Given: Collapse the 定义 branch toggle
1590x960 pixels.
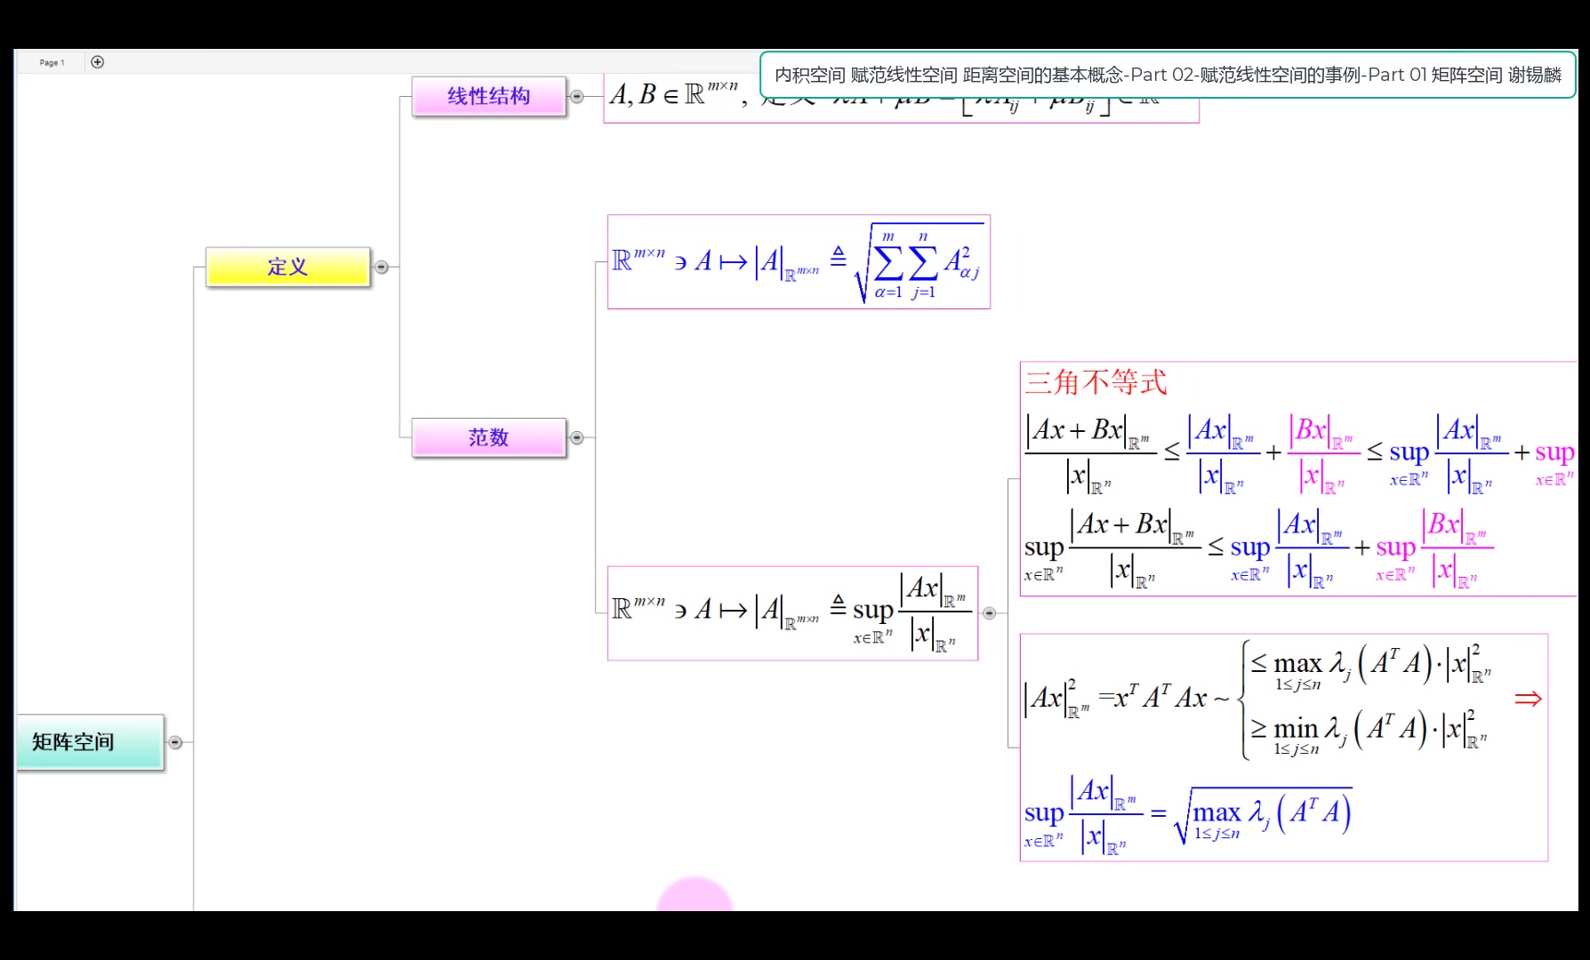Looking at the screenshot, I should (x=381, y=267).
